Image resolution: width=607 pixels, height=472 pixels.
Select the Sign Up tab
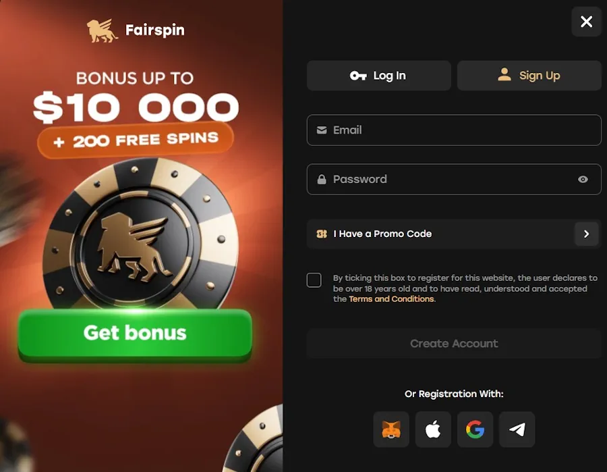click(529, 76)
